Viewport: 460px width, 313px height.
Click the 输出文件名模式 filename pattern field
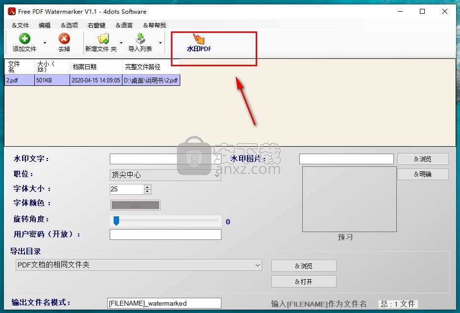[x=164, y=303]
